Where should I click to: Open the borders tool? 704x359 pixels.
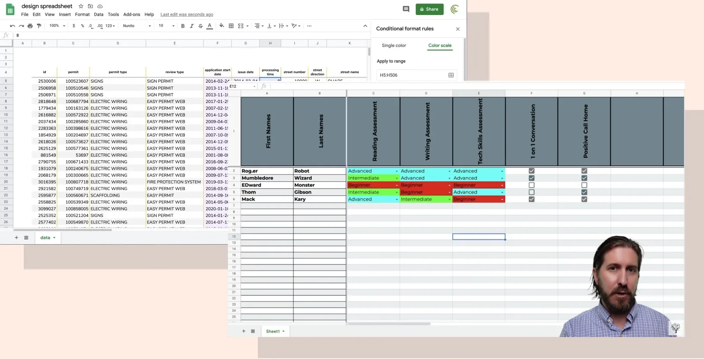[x=231, y=26]
